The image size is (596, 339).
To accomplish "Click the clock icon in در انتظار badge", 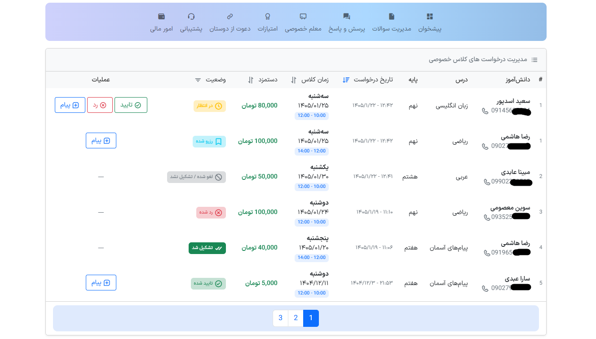I will [219, 106].
